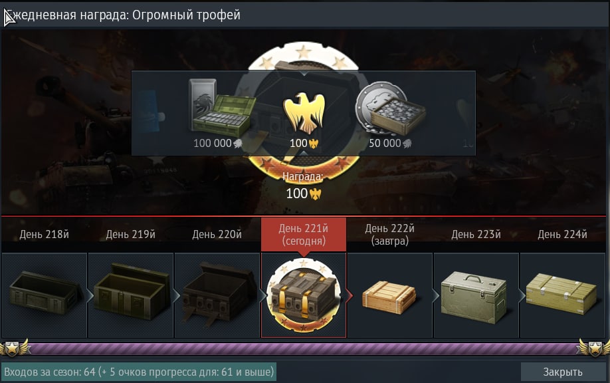The height and width of the screenshot is (383, 610).
Task: Click the opened dark chest for day 220
Action: coord(217,294)
